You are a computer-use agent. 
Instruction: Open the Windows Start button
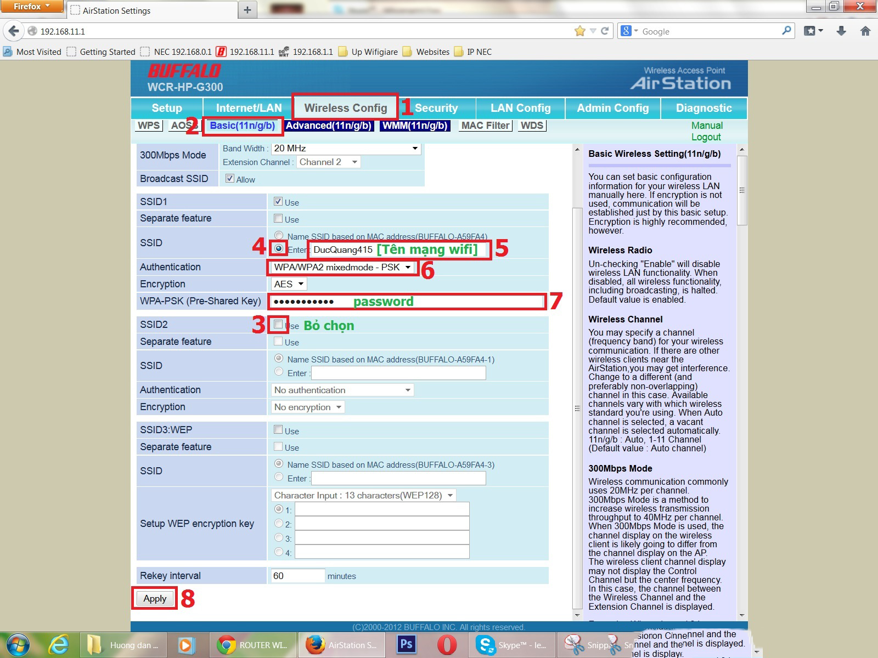pyautogui.click(x=17, y=645)
